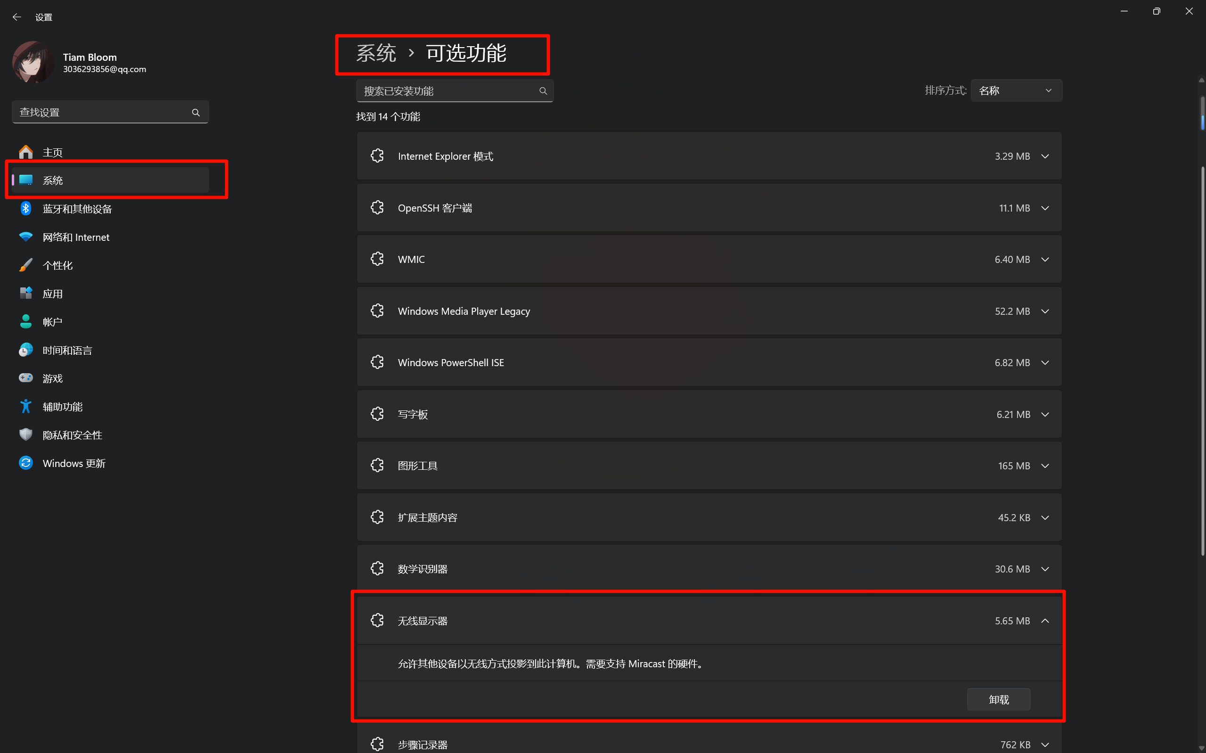This screenshot has height=753, width=1206.
Task: Open the Bluetooth and other devices section
Action: tap(77, 209)
